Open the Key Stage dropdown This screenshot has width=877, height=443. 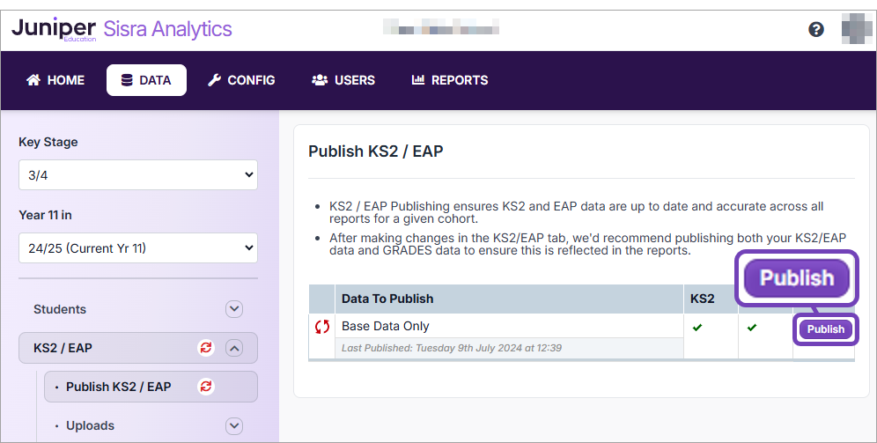point(137,175)
